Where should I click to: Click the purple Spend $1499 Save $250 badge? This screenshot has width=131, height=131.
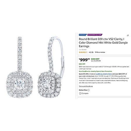[x=95, y=35]
